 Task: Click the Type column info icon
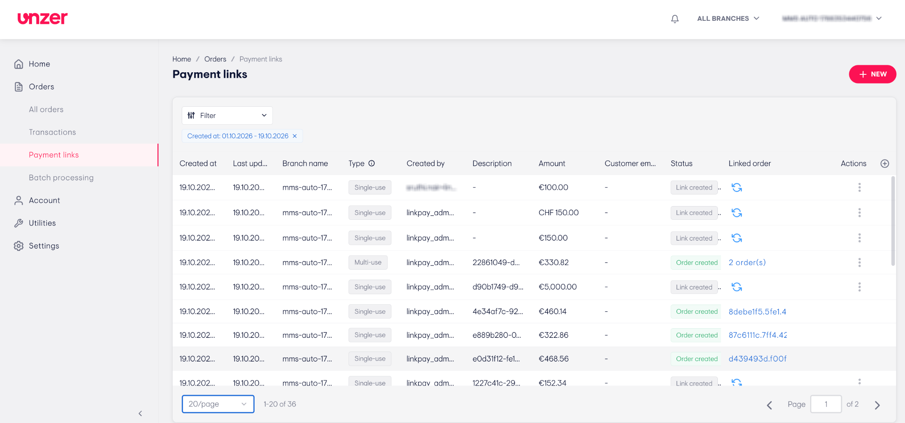coord(372,163)
